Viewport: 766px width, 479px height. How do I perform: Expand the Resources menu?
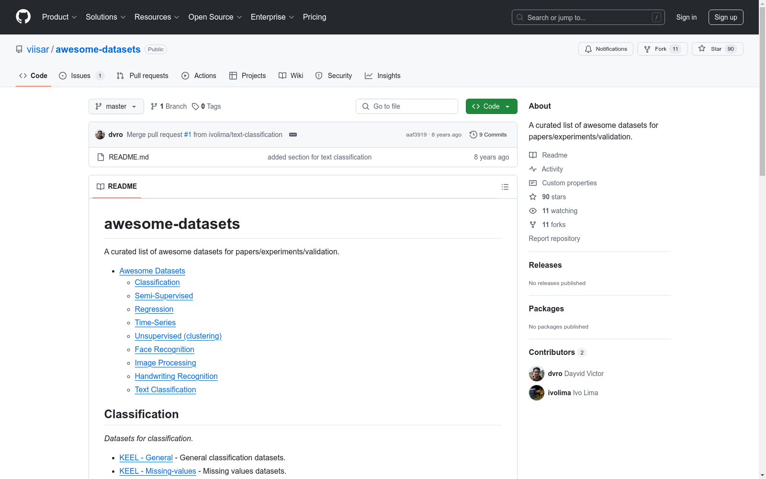[157, 17]
